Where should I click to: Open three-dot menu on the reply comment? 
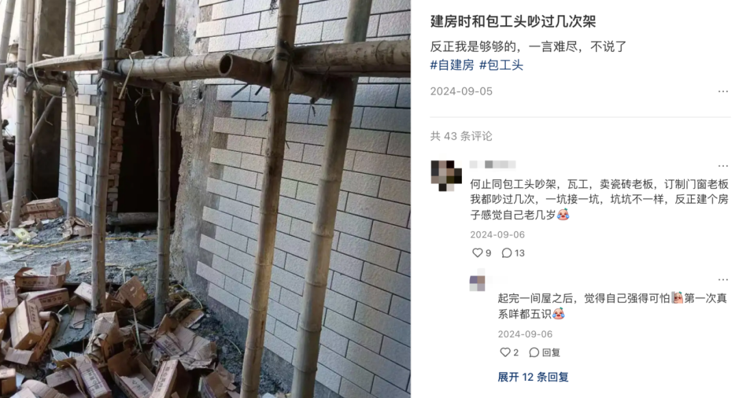tap(723, 280)
